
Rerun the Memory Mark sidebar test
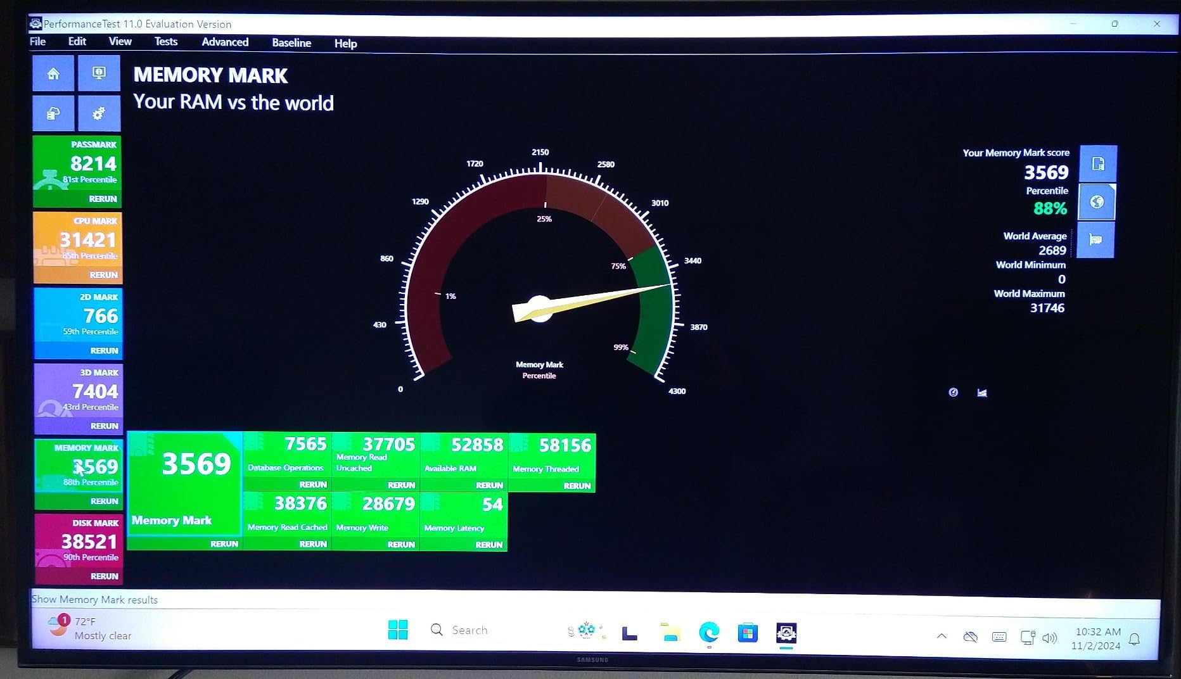coord(104,502)
